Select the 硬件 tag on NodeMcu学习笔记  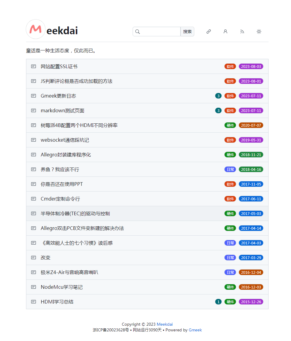[230, 287]
